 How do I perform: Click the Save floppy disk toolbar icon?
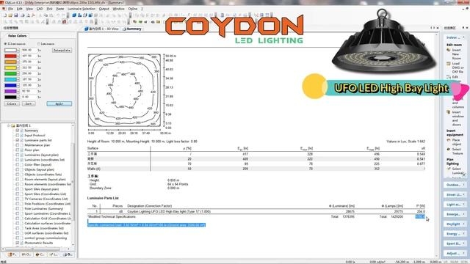click(16, 15)
